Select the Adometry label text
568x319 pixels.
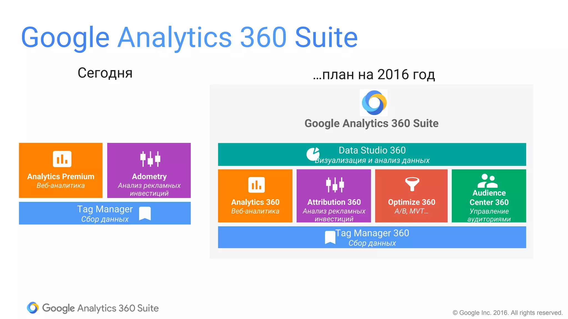(x=149, y=176)
